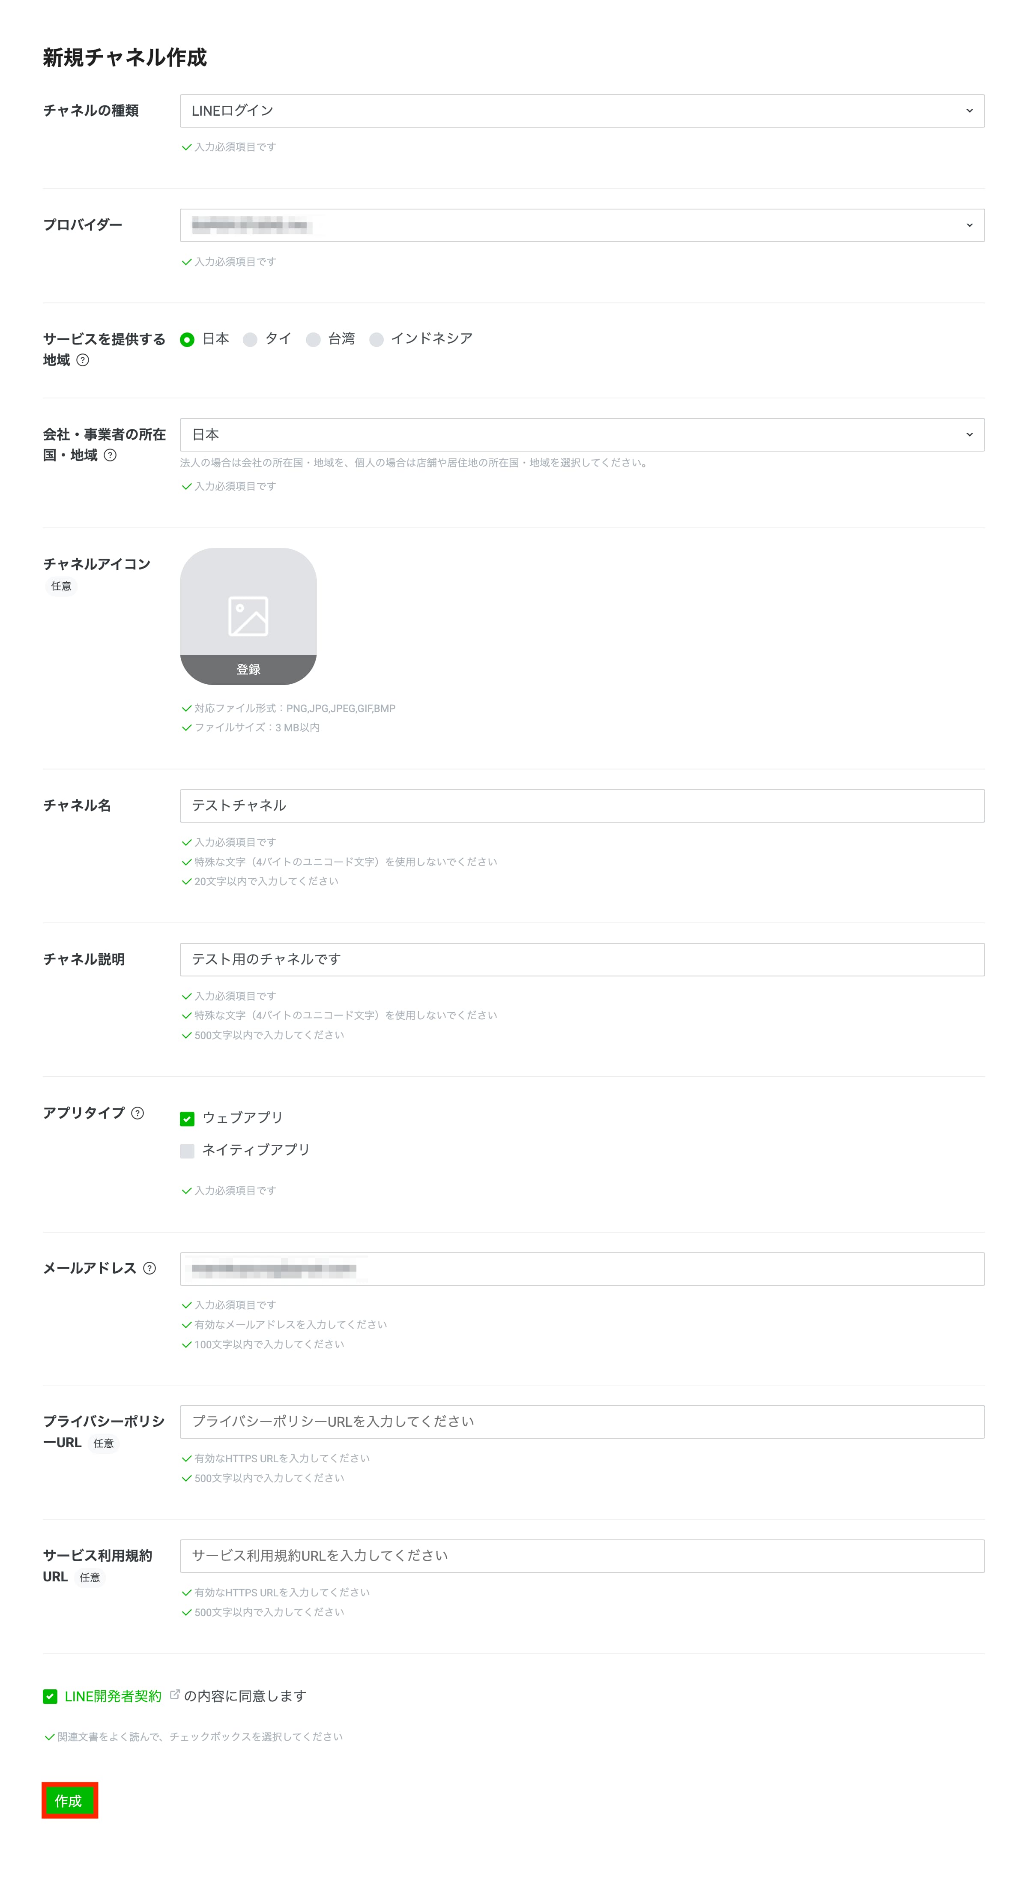Focus the チャネル名 input field
The height and width of the screenshot is (1904, 1028).
(583, 805)
